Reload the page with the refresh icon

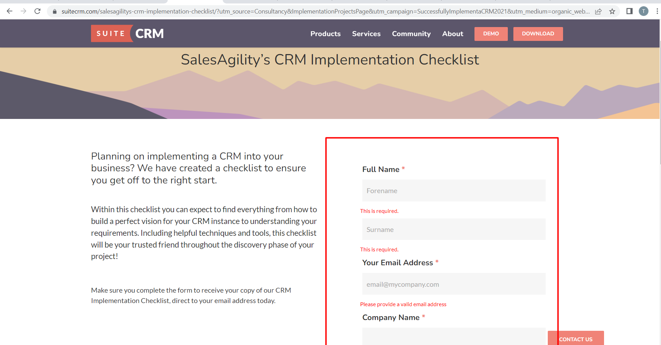click(38, 11)
